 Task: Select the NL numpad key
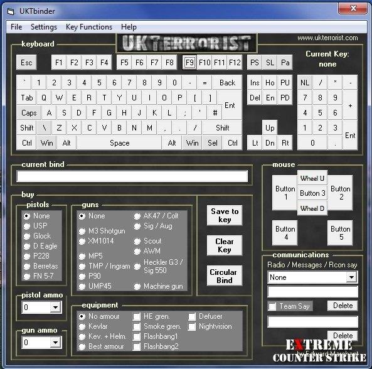point(305,82)
